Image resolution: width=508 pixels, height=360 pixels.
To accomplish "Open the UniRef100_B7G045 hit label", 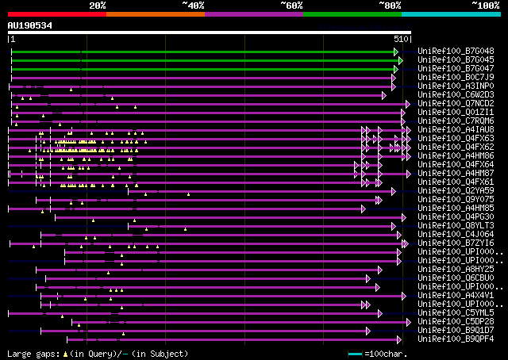I will pos(456,60).
